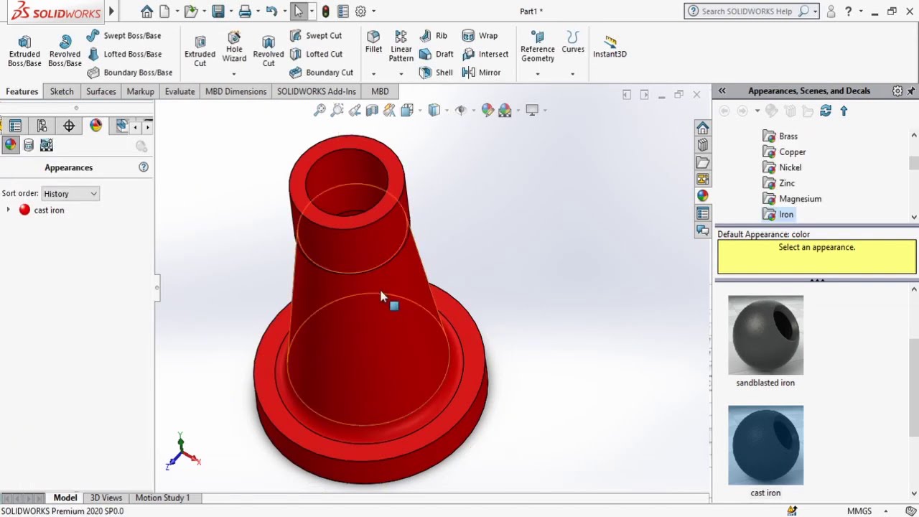Select the cast iron appearance thumbnail
The image size is (919, 517).
click(x=765, y=444)
